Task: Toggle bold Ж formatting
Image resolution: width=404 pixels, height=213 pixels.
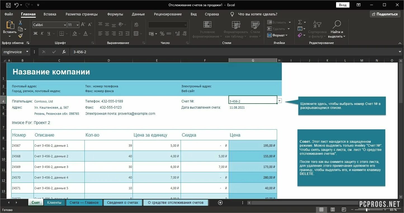Action: pos(36,34)
